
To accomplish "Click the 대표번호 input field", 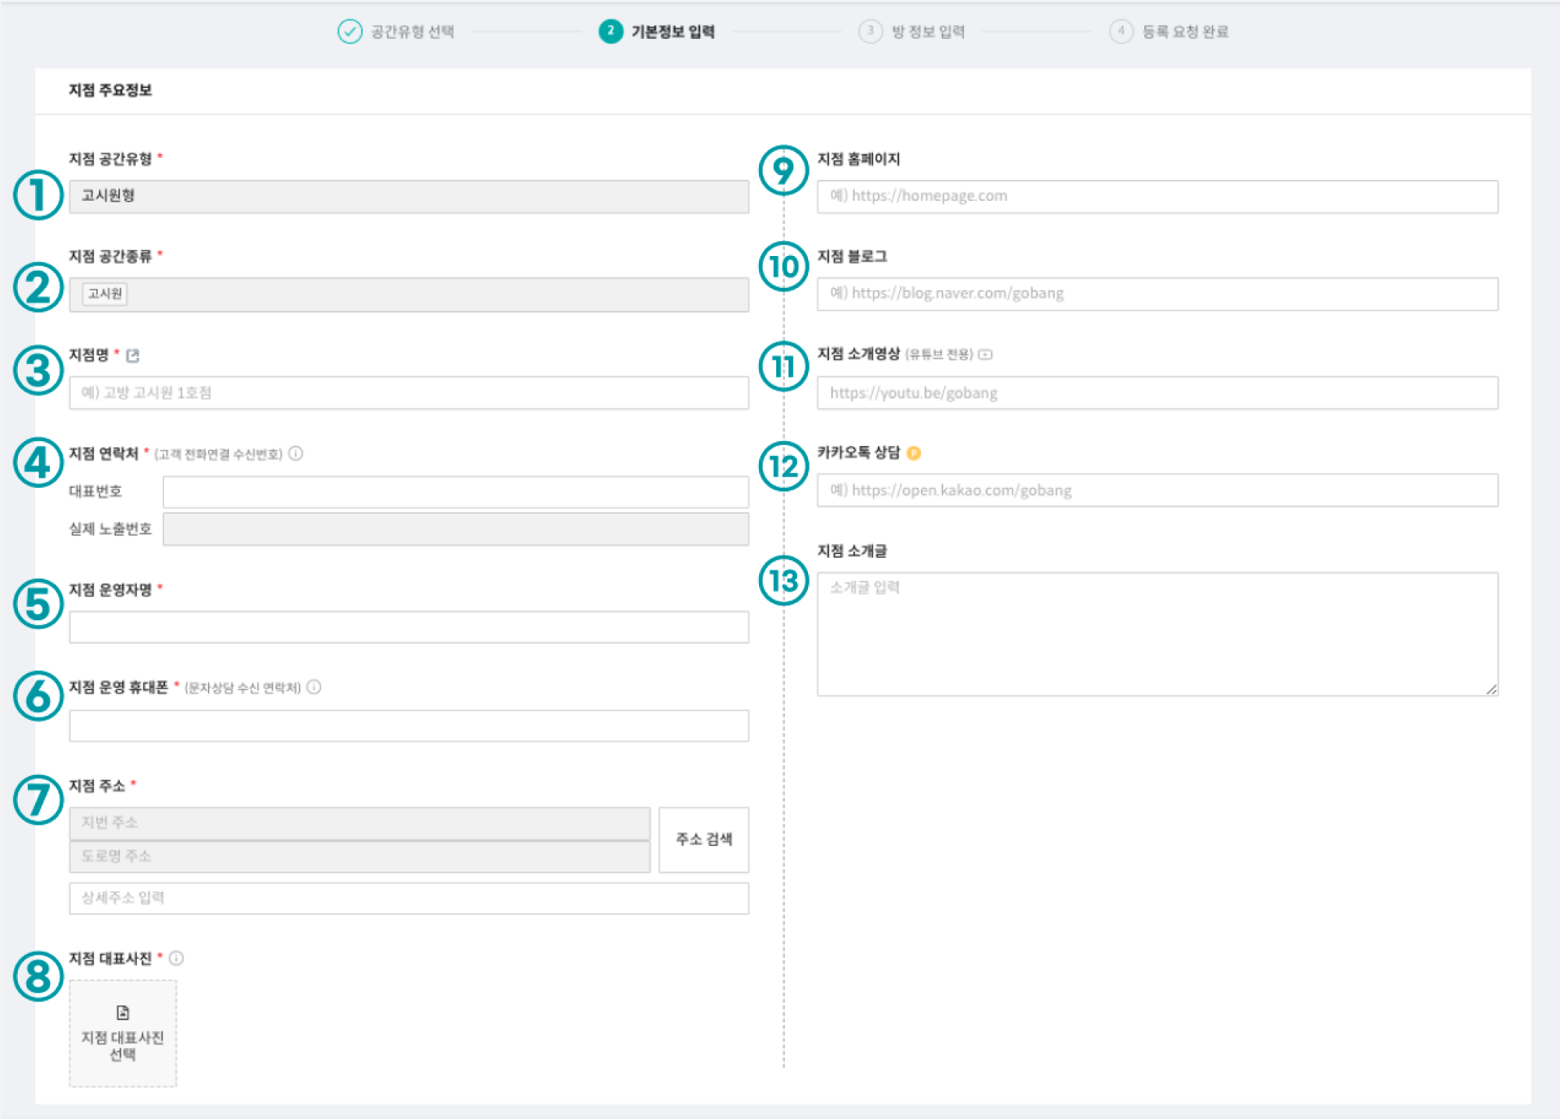I will (455, 491).
